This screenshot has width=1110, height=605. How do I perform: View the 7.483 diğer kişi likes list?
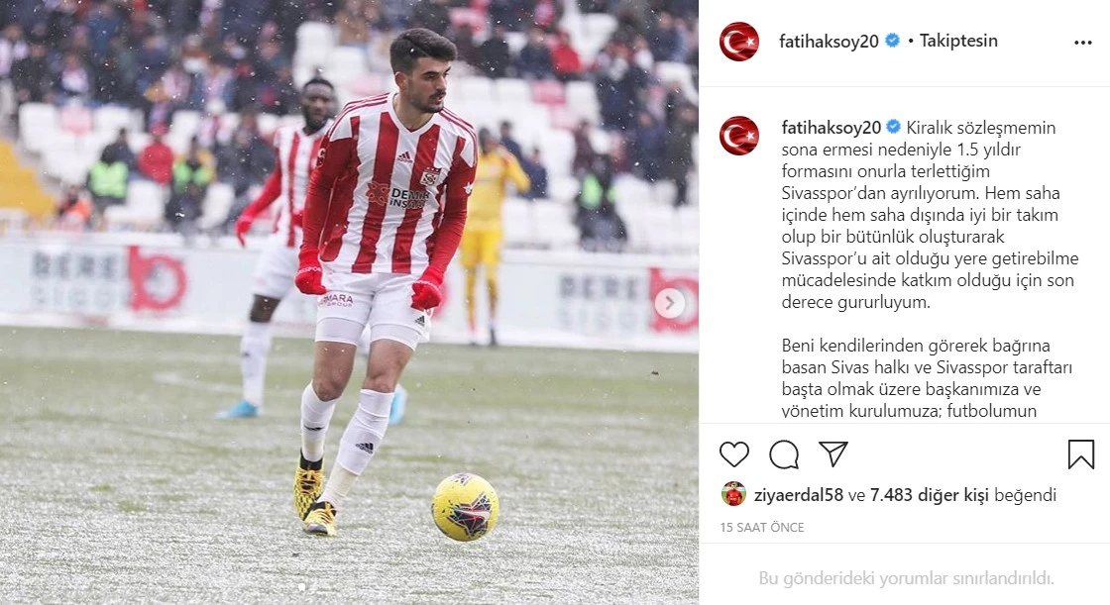point(930,495)
